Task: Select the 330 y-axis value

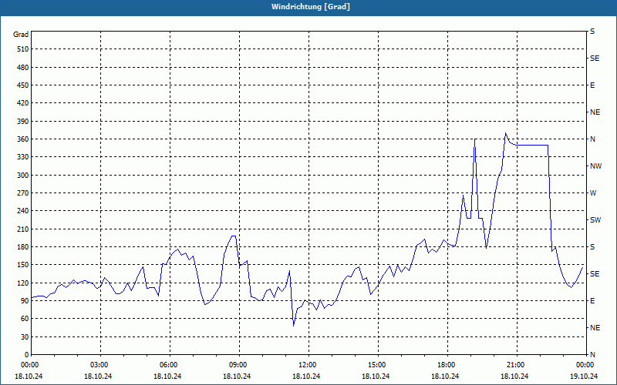Action: (x=23, y=157)
